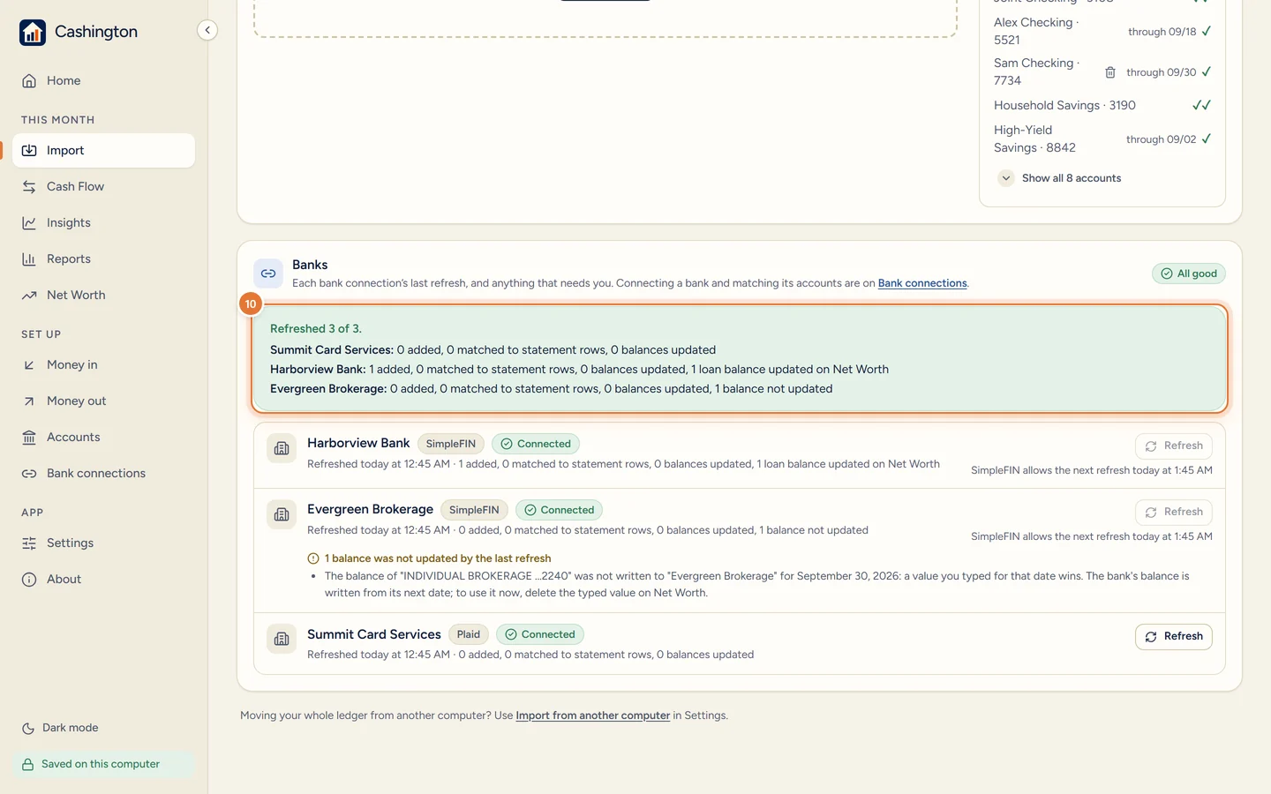Collapse the sidebar with the chevron button
This screenshot has width=1271, height=794.
pos(207,30)
